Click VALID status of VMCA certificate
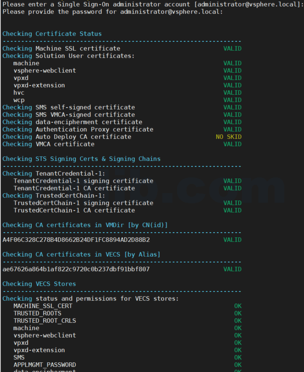This screenshot has width=304, height=372. click(232, 144)
